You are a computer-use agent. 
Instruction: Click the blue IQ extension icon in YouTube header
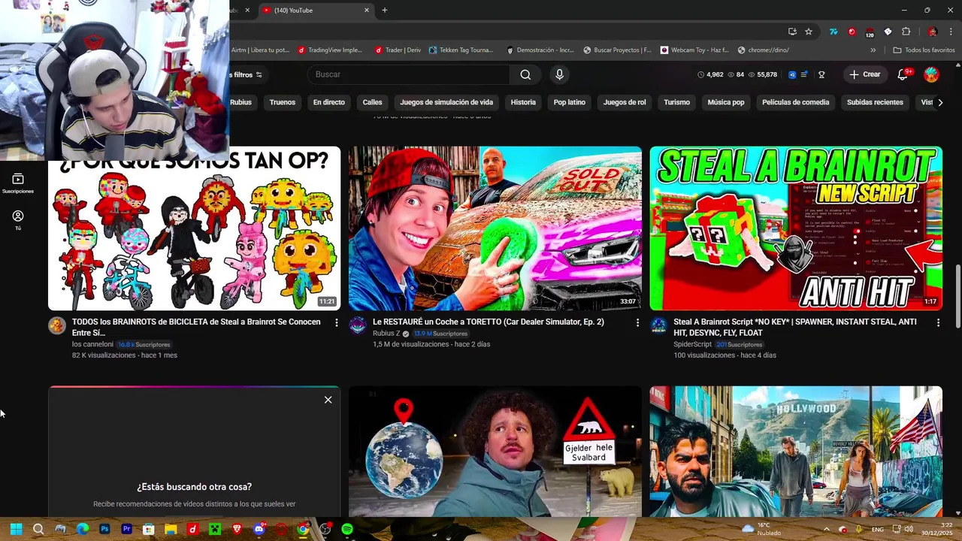click(x=792, y=74)
